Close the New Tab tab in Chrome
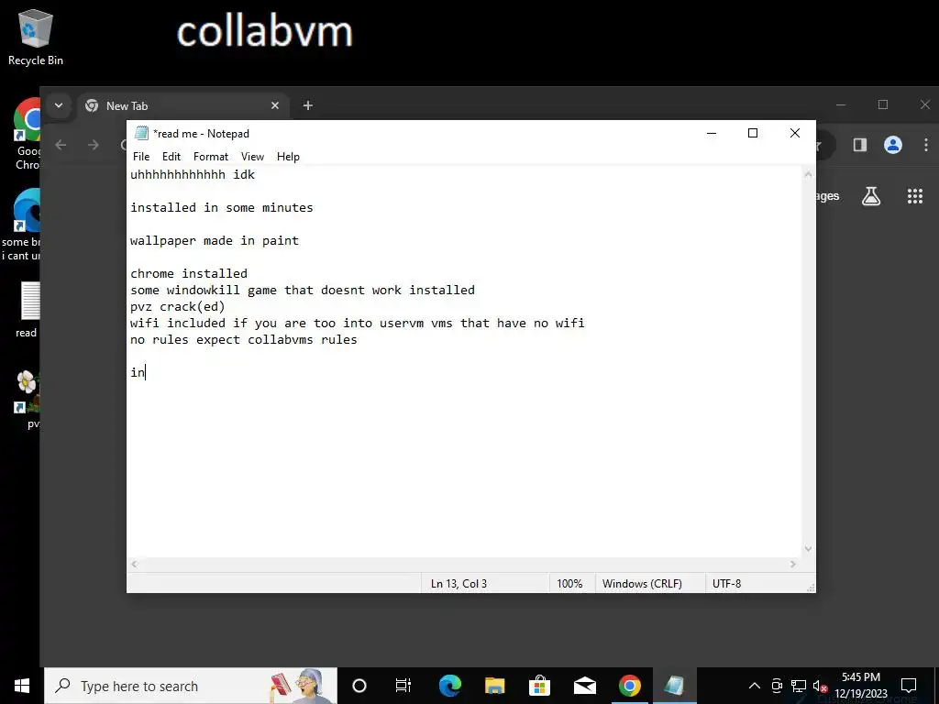The height and width of the screenshot is (704, 939). [x=275, y=105]
